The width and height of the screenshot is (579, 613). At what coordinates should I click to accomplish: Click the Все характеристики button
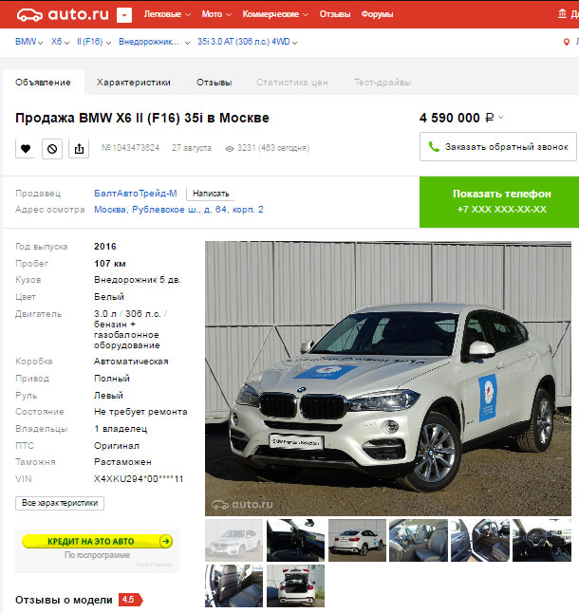click(x=60, y=503)
